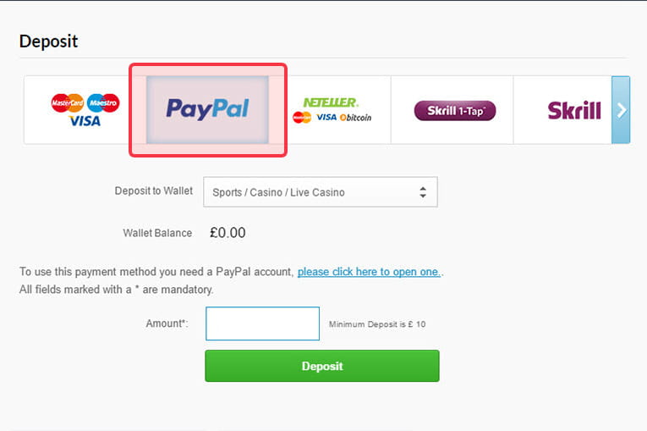Click the £0.00 wallet balance value
This screenshot has width=647, height=431.
tap(228, 233)
